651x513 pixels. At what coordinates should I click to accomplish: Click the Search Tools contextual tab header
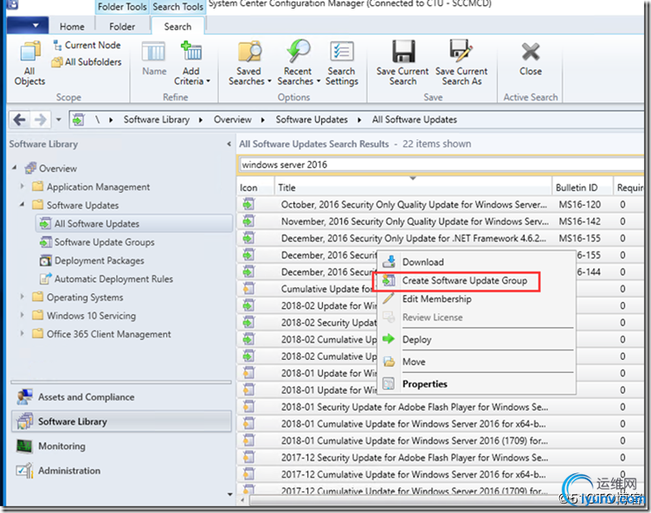177,7
